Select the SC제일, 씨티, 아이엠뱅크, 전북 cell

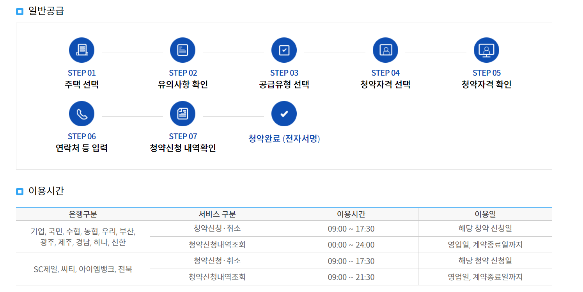point(83,269)
